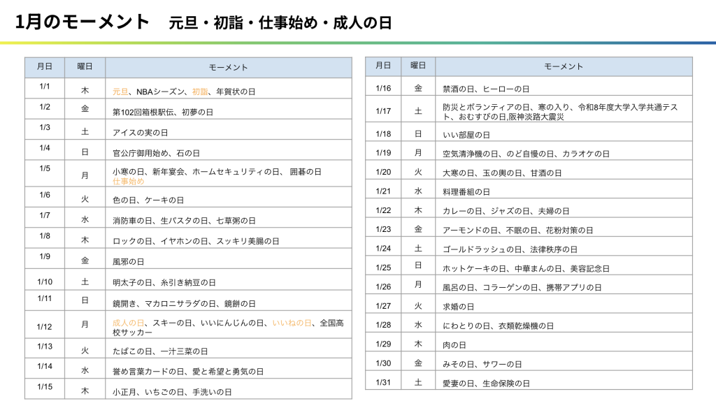Click the いい部屋の日 cell in the 1/18 row

point(466,135)
